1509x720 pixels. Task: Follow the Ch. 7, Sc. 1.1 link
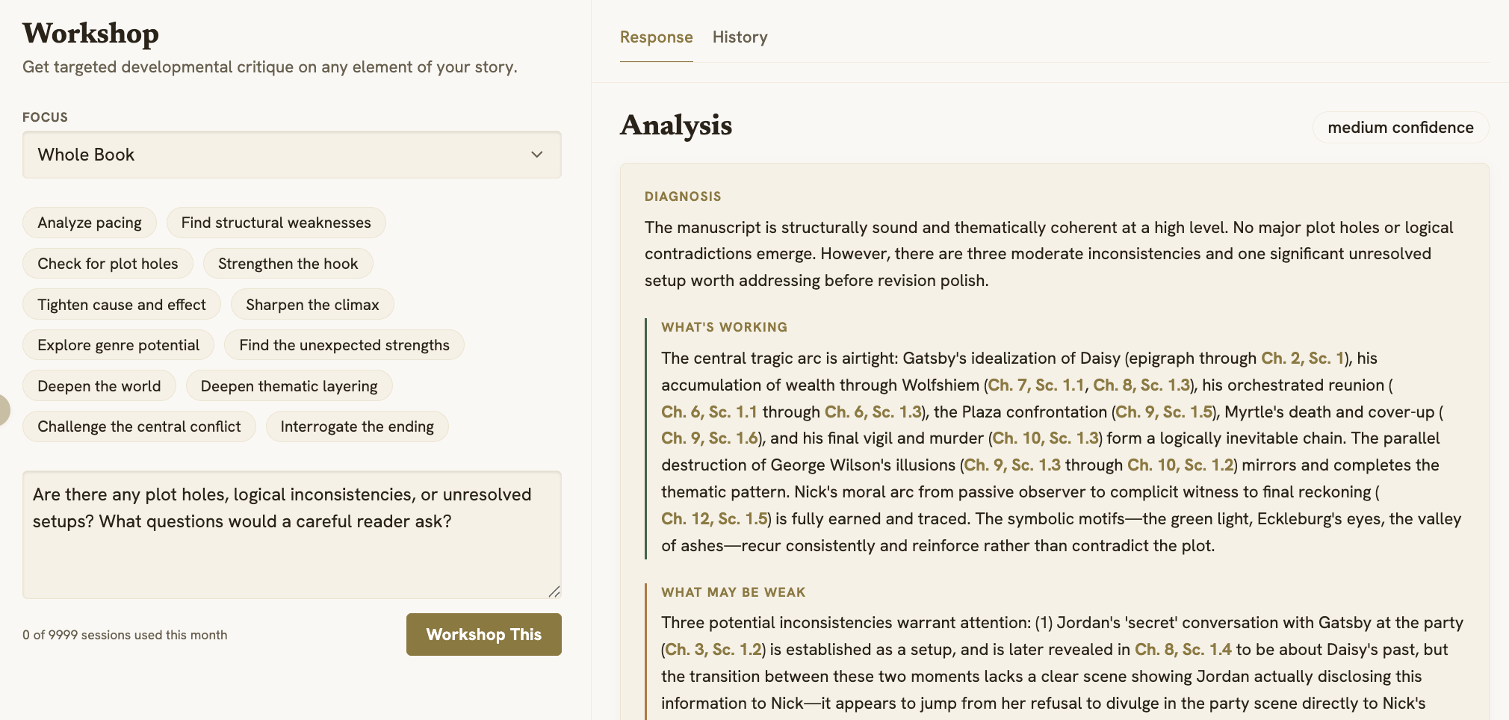pos(1036,385)
